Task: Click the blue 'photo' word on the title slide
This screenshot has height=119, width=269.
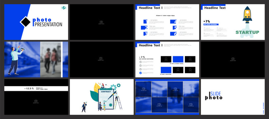Action: 42,20
